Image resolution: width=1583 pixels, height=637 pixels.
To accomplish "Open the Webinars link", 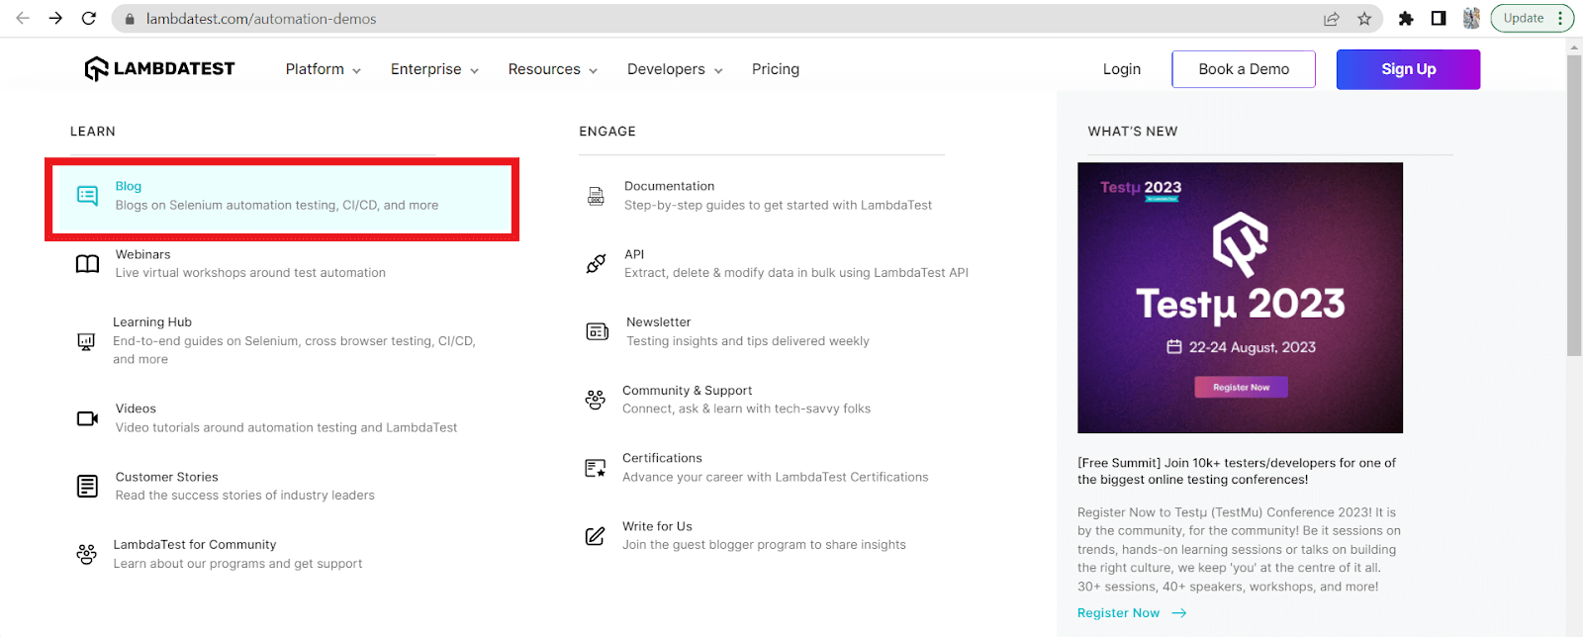I will click(x=142, y=254).
